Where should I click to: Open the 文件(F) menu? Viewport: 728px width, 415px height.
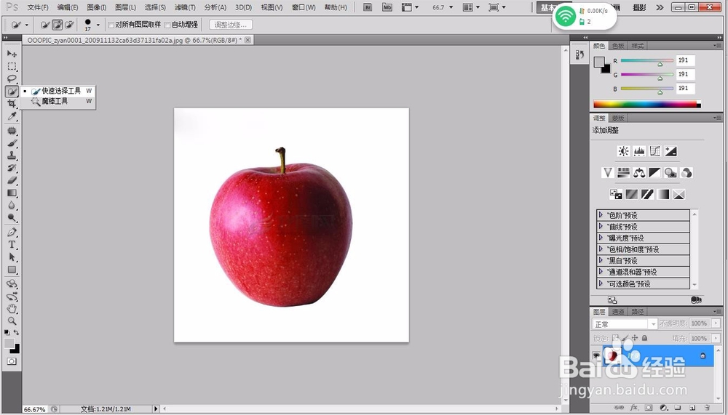[x=38, y=7]
